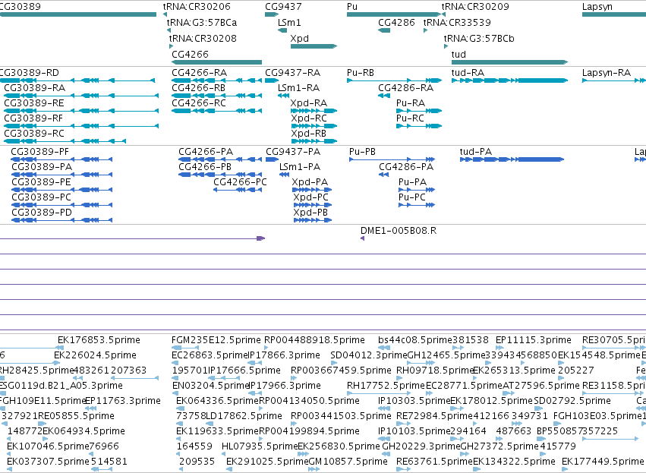Select transcript Xpd-RA
Viewport: 646px width, 473px height.
pyautogui.click(x=309, y=103)
